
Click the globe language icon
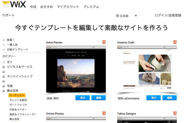point(117,16)
